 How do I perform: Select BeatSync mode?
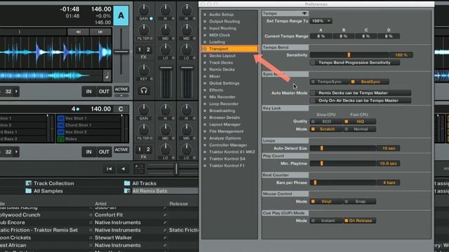tap(370, 82)
